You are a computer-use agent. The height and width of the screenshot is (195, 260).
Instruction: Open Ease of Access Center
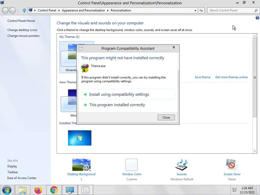click(22, 178)
